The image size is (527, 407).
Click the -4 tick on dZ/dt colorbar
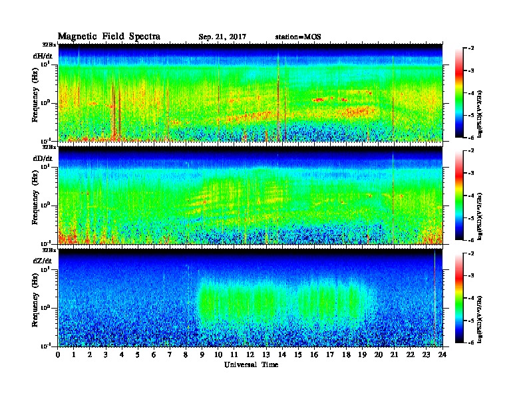pos(471,298)
